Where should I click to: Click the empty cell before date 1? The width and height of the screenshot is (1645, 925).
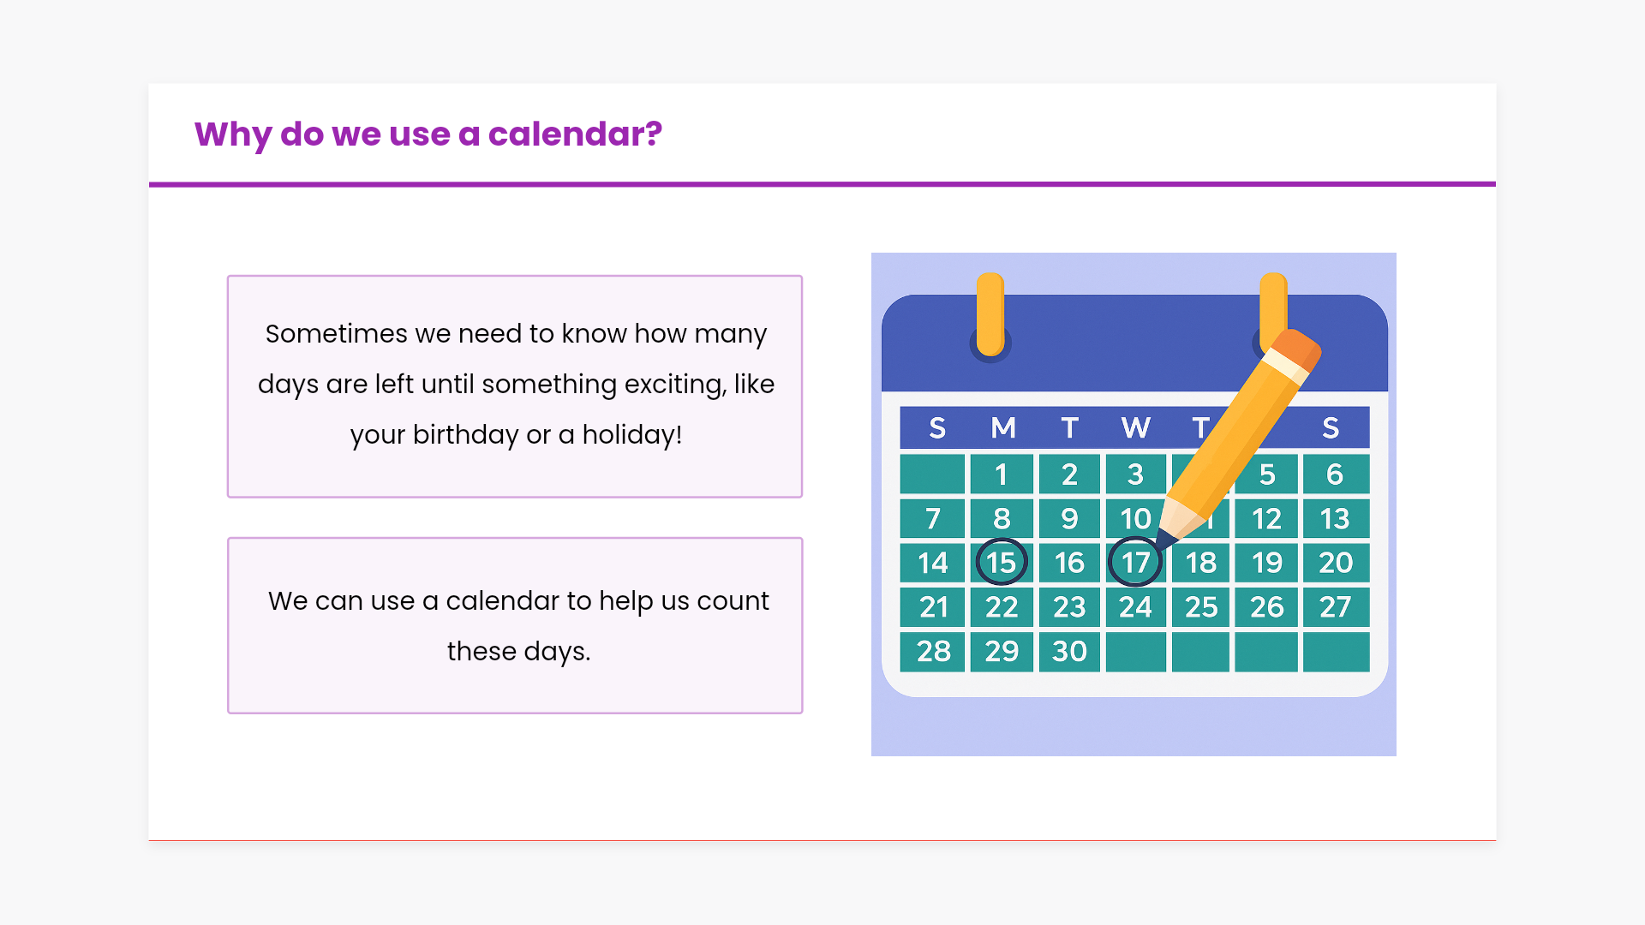click(x=932, y=474)
